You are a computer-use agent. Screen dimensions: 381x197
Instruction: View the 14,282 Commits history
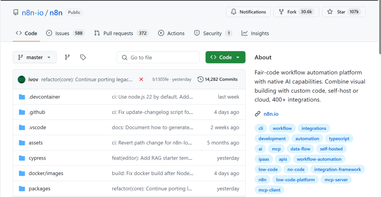[x=217, y=79]
